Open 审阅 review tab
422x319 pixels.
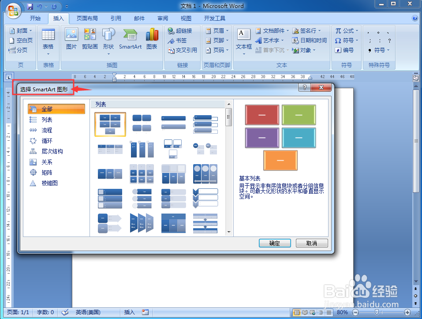coord(163,18)
